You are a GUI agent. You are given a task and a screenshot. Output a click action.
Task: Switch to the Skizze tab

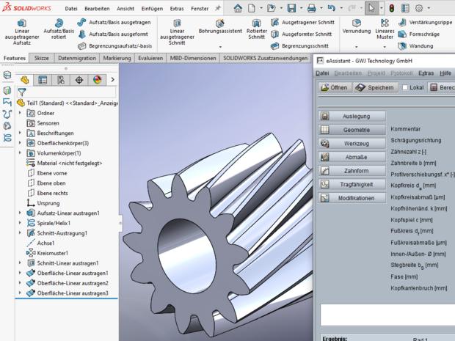pos(42,57)
